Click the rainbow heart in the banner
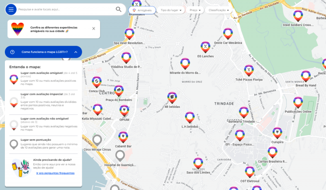This screenshot has height=190, width=326. pos(18,29)
